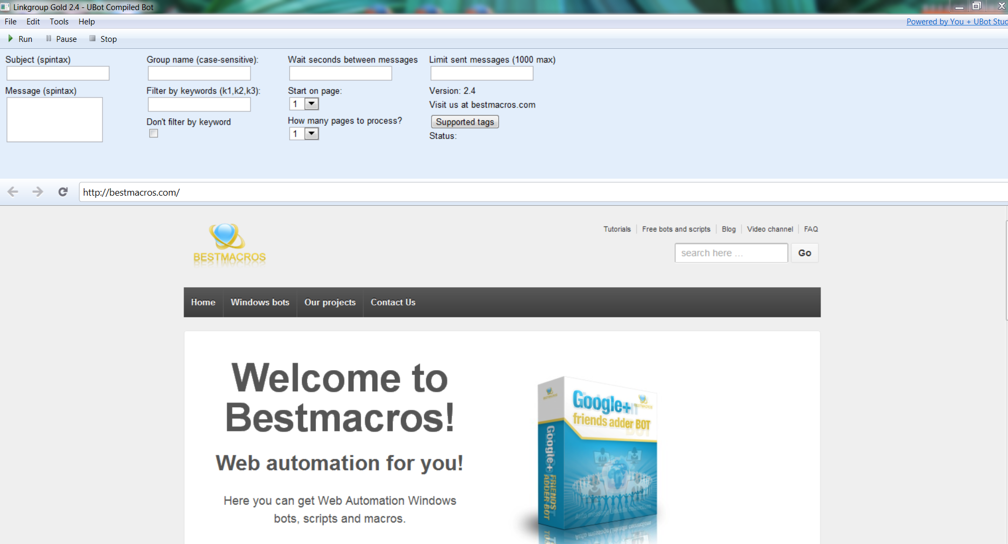The image size is (1008, 544).
Task: Click the website search here field
Action: pos(731,253)
